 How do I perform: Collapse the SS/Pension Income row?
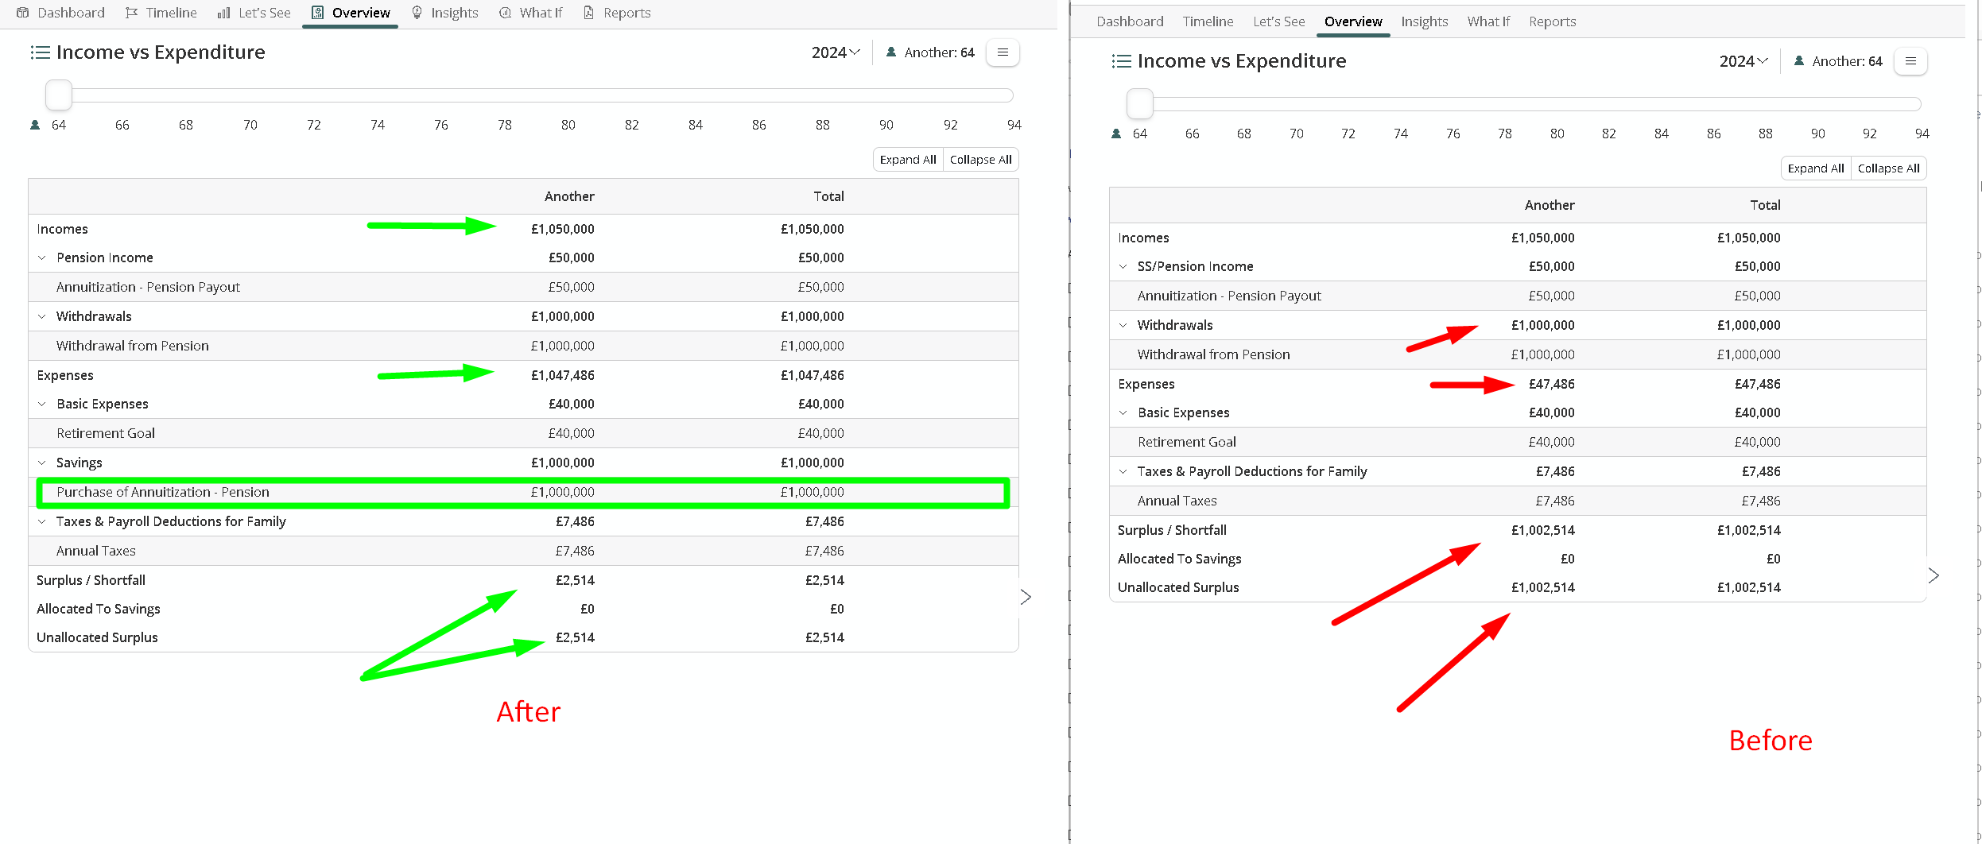[x=1123, y=266]
